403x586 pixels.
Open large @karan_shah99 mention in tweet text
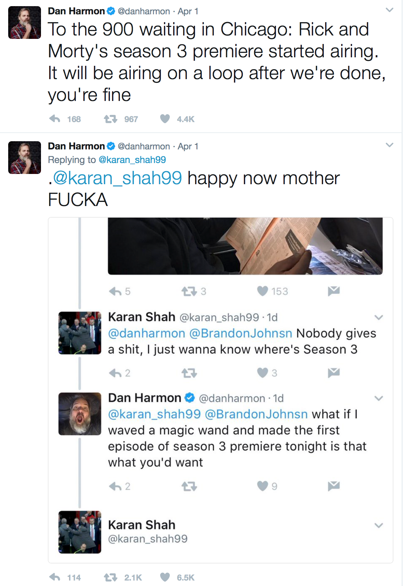[x=118, y=178]
